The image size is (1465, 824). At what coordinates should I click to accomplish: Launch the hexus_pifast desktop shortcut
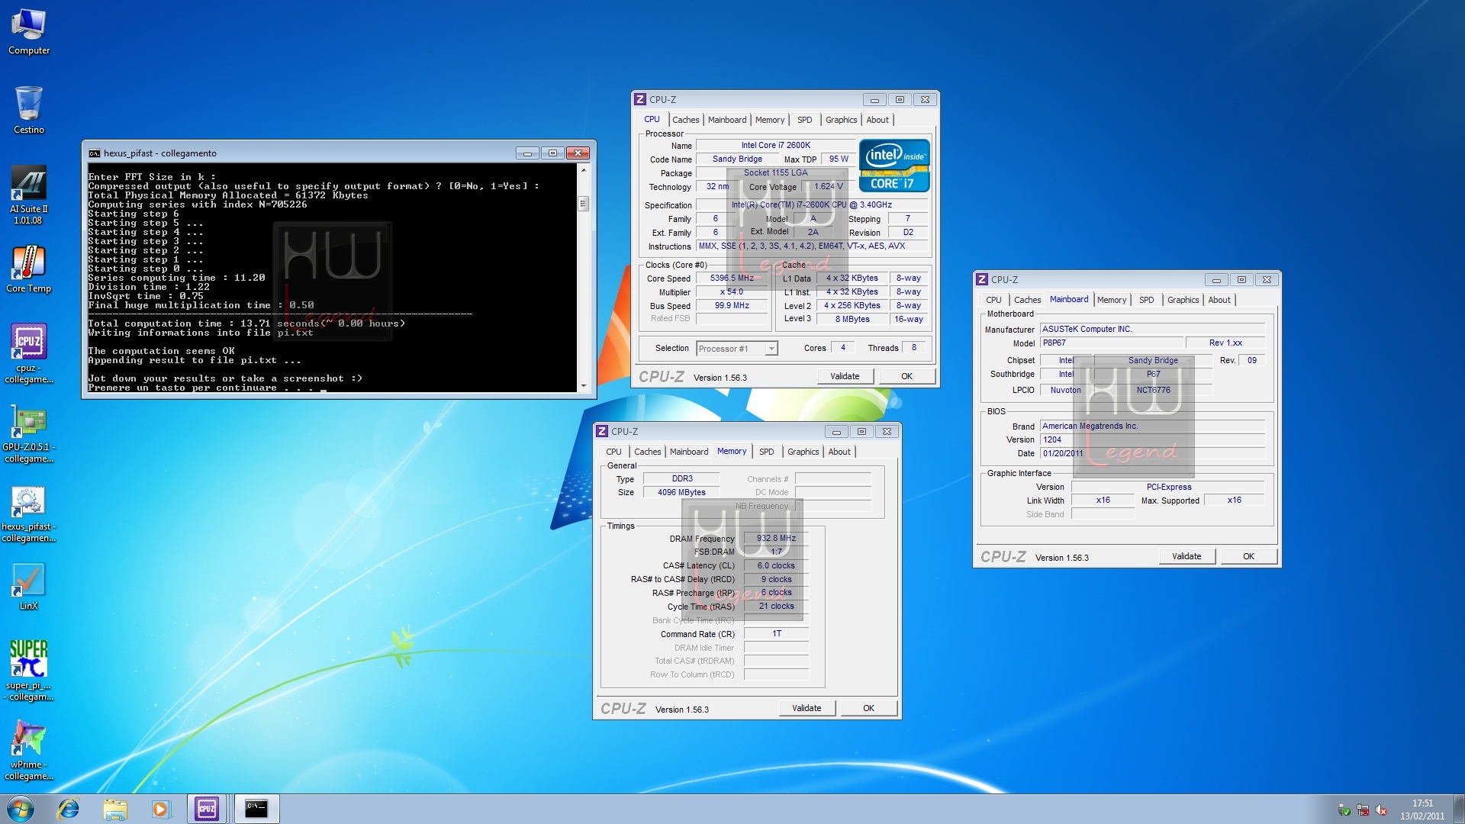click(28, 514)
